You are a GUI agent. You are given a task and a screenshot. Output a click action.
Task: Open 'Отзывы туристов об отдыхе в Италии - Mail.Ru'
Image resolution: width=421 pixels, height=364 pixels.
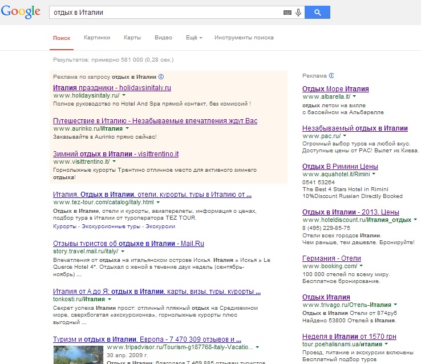(x=128, y=244)
